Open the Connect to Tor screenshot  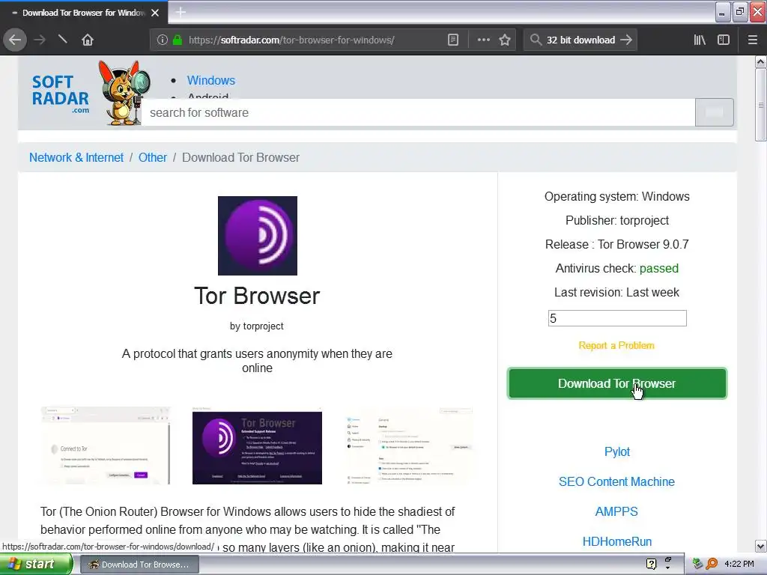[106, 446]
